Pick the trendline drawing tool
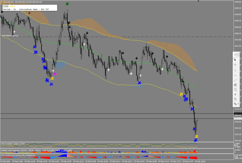Screen dimensions: 242x163 (x=235, y=80)
